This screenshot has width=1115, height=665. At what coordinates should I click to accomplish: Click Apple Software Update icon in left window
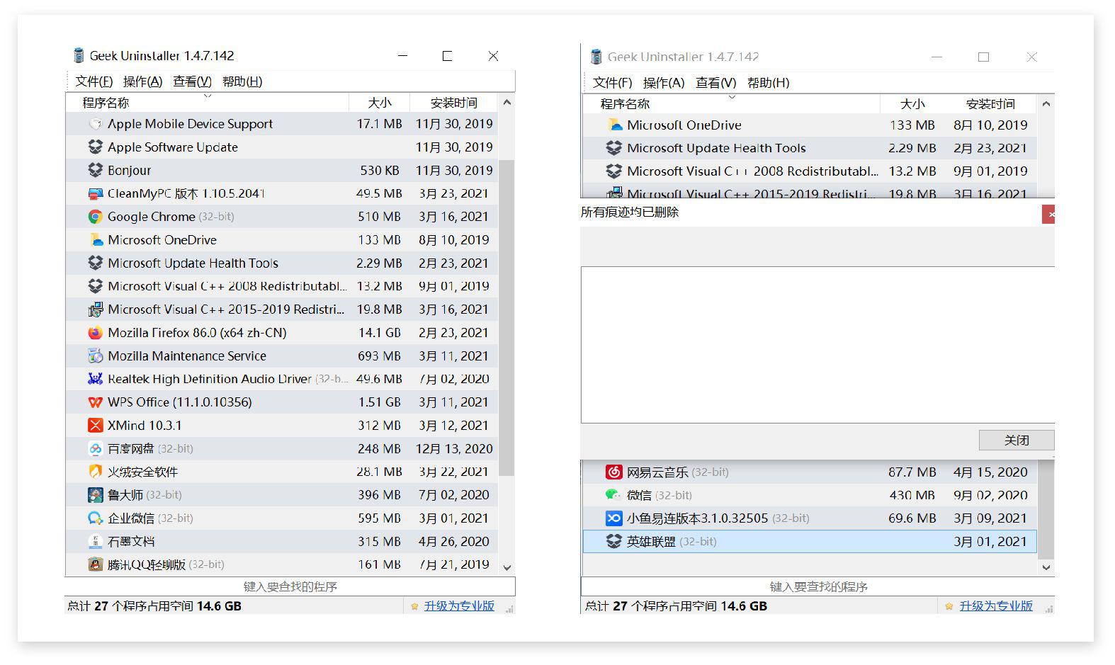pyautogui.click(x=95, y=147)
